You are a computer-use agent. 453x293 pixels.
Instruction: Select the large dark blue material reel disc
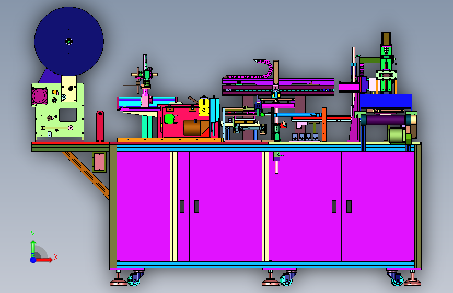[x=69, y=41]
